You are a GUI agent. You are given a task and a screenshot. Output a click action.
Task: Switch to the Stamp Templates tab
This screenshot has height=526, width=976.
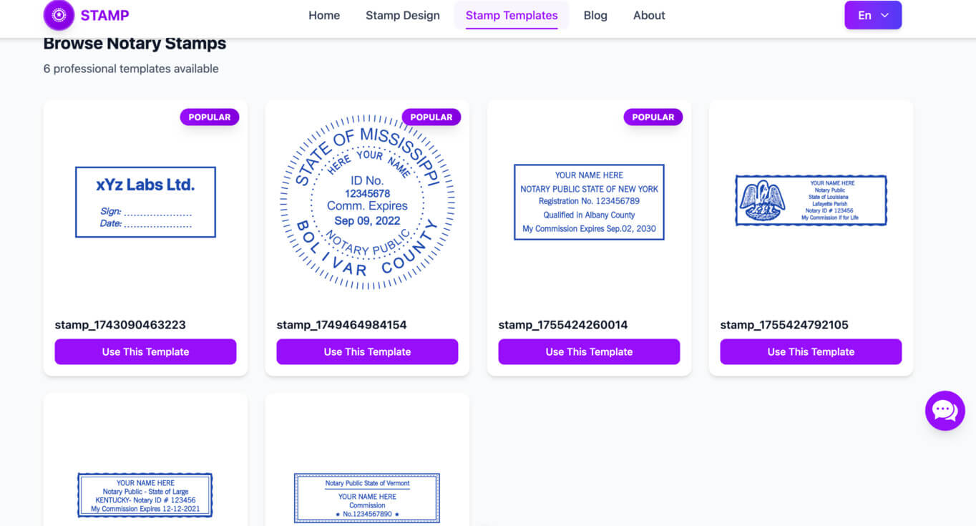coord(511,15)
